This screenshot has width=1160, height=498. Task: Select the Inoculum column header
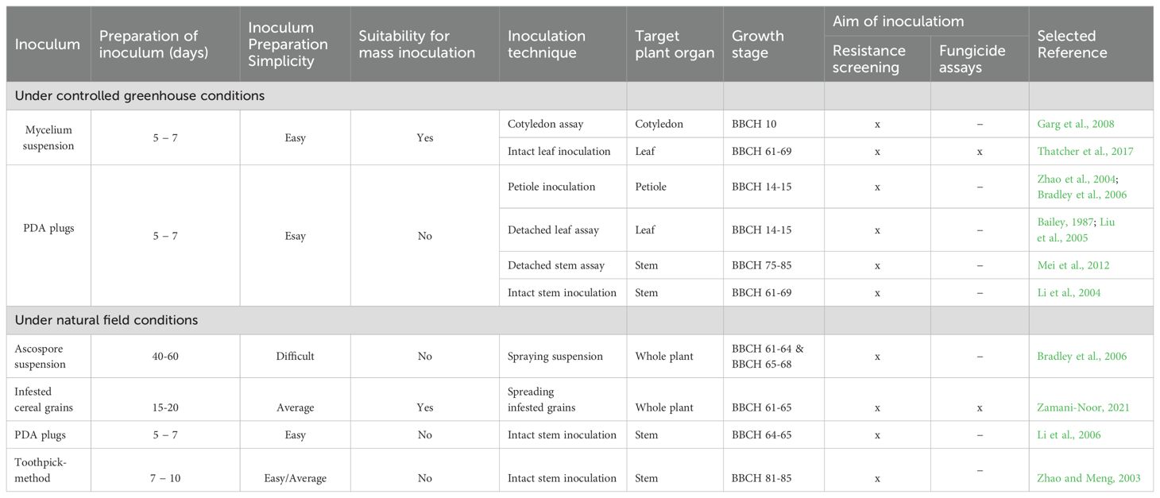(48, 44)
